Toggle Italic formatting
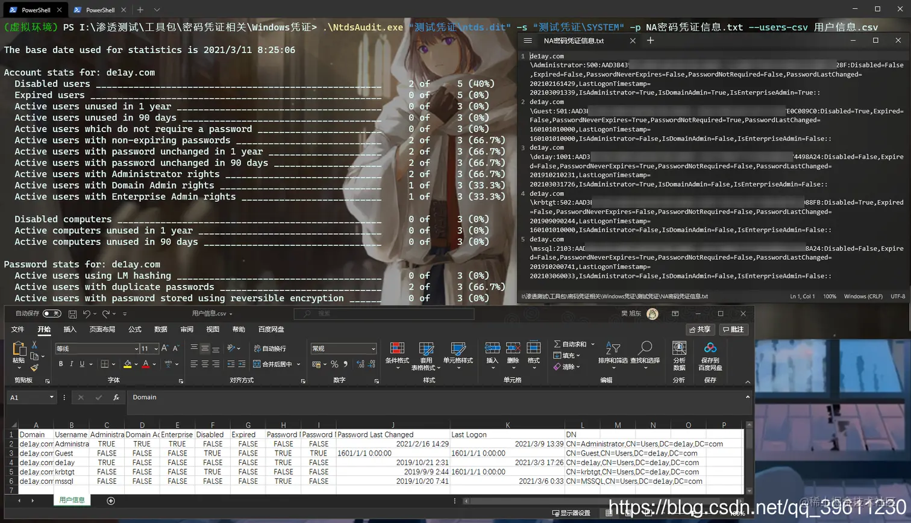Image resolution: width=911 pixels, height=523 pixels. [72, 364]
